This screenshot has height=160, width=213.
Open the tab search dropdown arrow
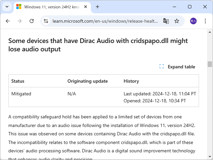tap(7, 7)
